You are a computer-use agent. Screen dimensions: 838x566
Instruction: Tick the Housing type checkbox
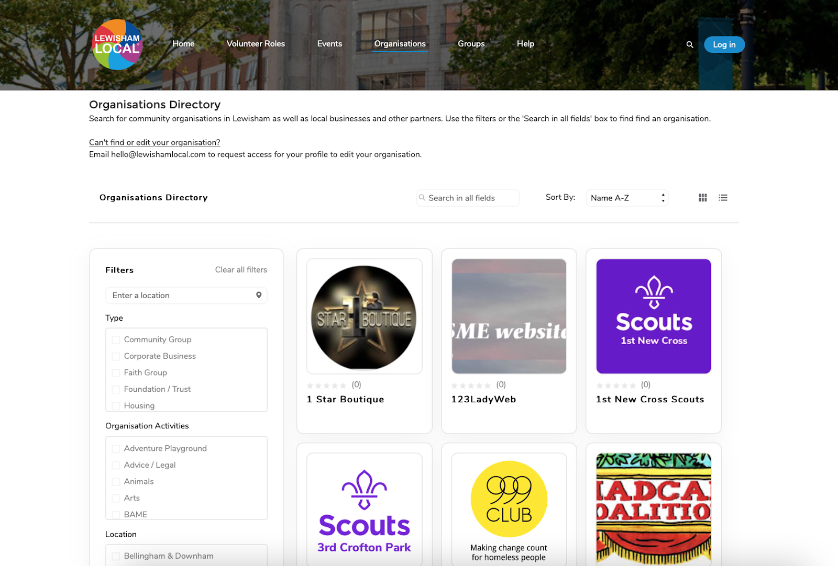click(x=116, y=406)
